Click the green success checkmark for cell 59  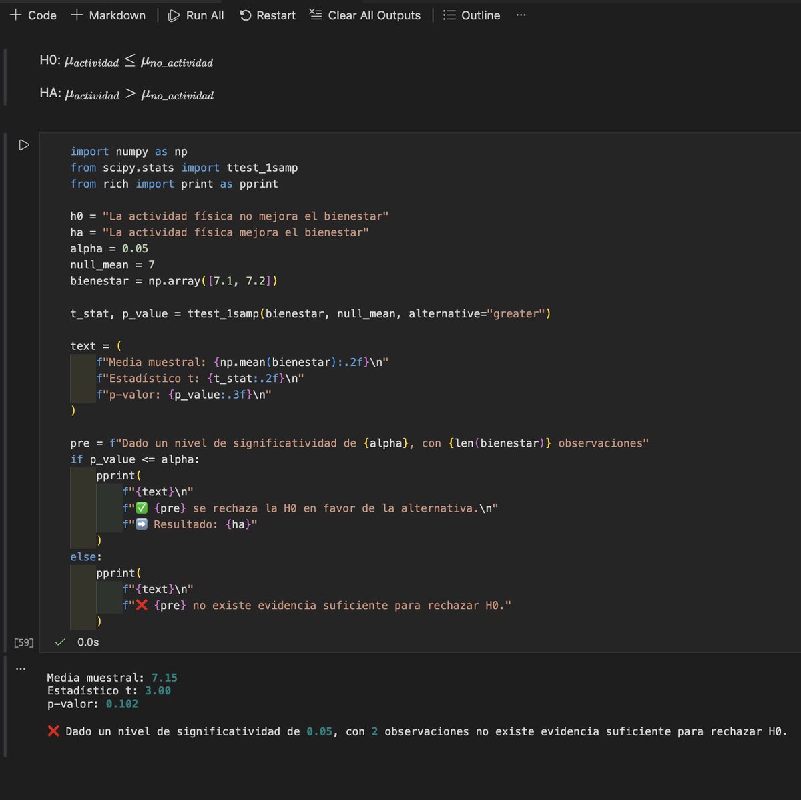pyautogui.click(x=60, y=642)
